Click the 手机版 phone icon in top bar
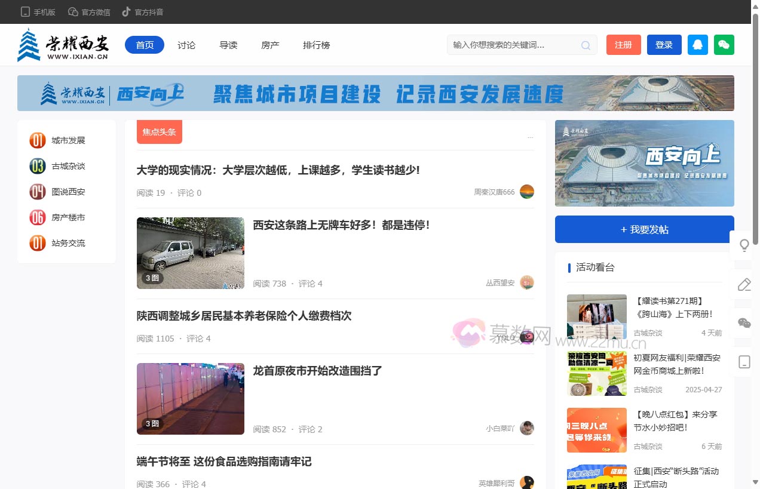 click(x=24, y=11)
